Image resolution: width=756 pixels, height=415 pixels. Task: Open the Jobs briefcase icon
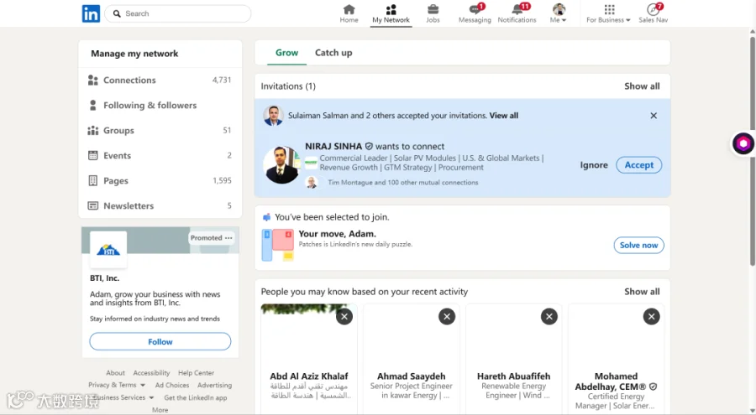(x=433, y=13)
